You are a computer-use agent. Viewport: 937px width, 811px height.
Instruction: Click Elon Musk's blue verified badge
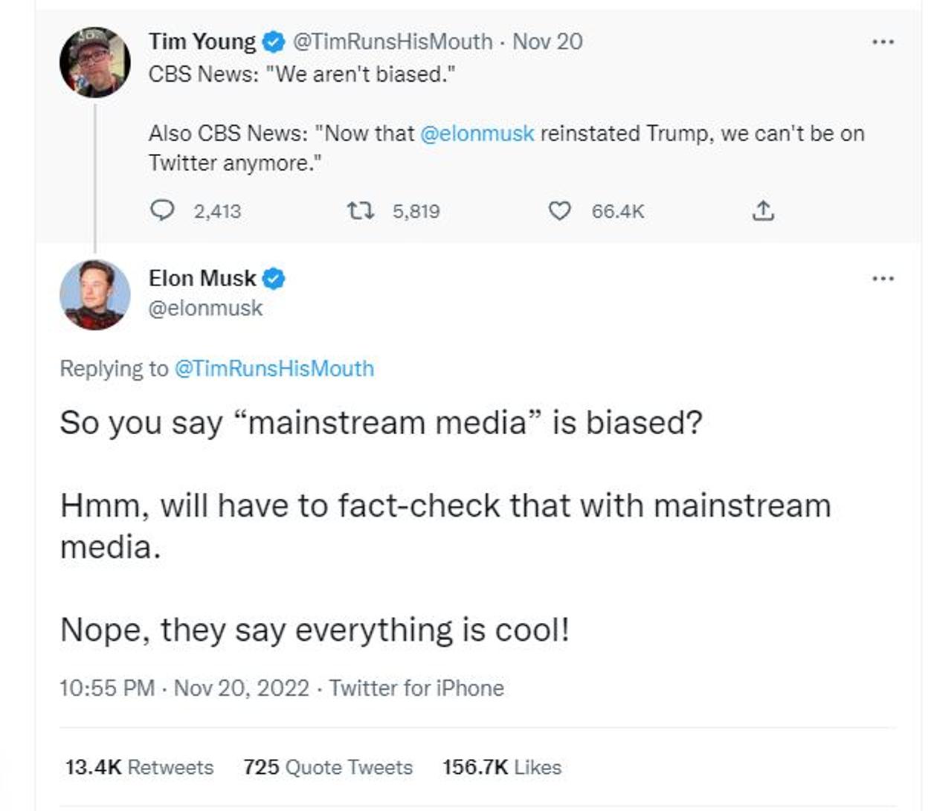(x=275, y=278)
